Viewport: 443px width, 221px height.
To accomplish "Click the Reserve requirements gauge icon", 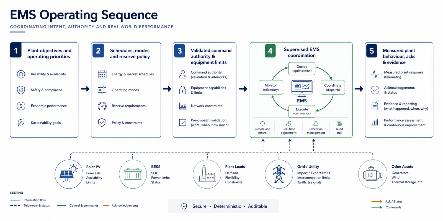I will click(102, 106).
